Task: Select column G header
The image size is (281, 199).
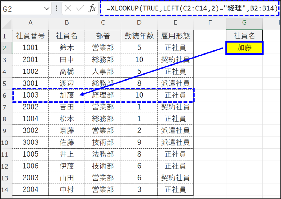Action: 244,23
